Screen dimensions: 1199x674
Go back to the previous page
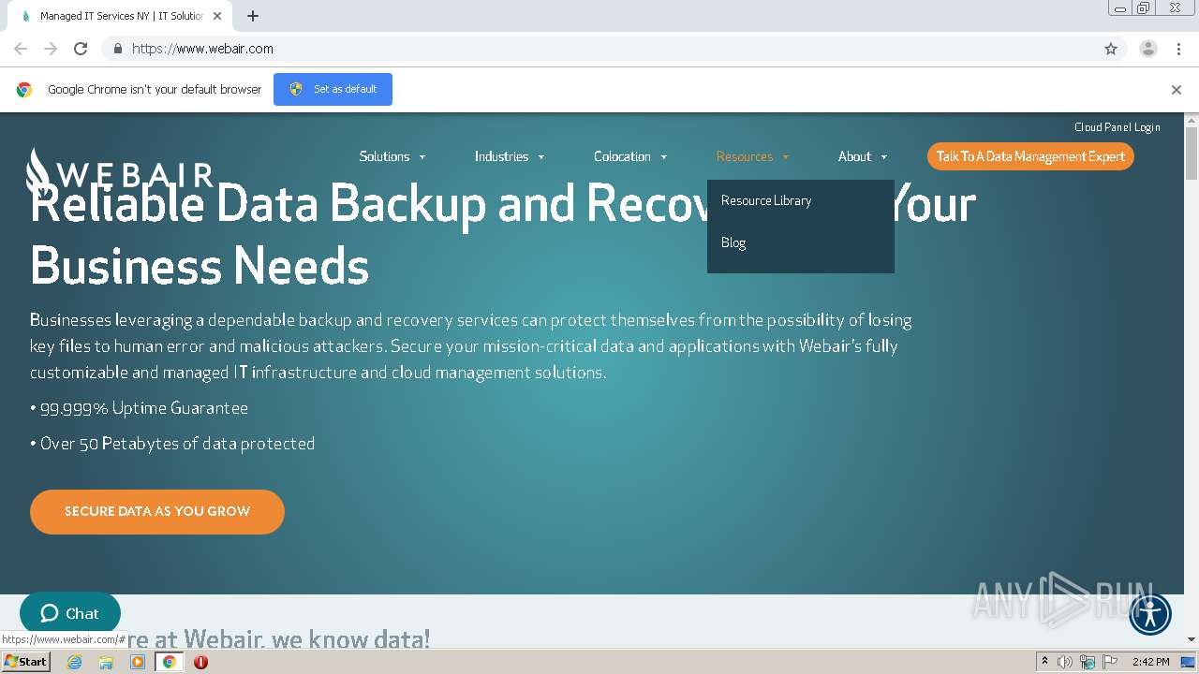[21, 49]
